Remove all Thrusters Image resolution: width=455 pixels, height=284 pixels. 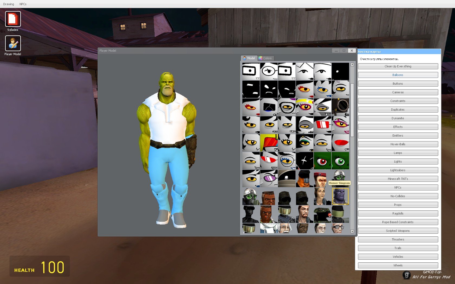(398, 239)
